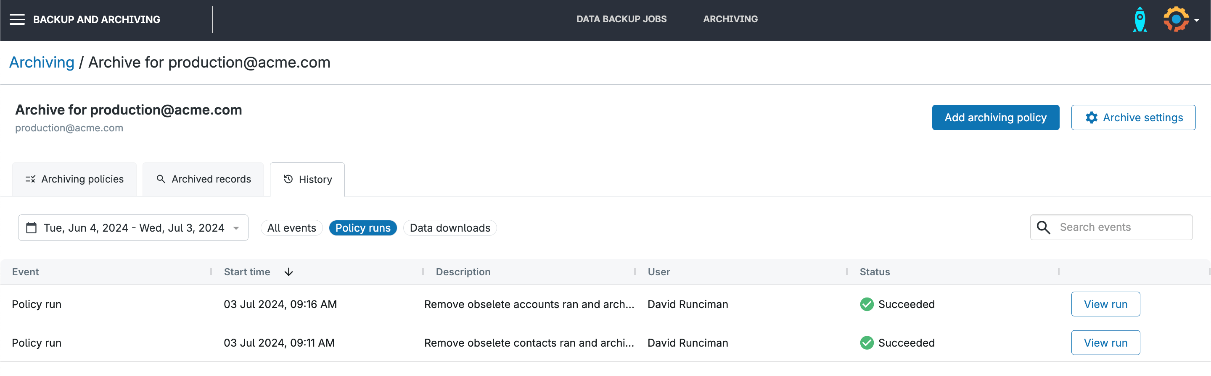Click the Start time sort arrow
This screenshot has width=1211, height=376.
pos(288,272)
